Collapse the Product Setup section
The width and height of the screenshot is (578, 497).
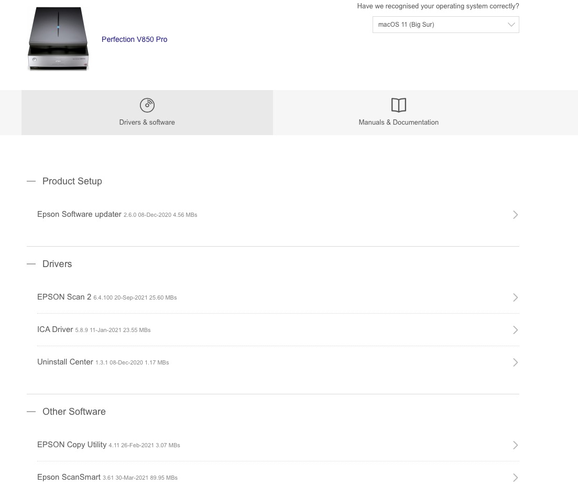[x=31, y=181]
